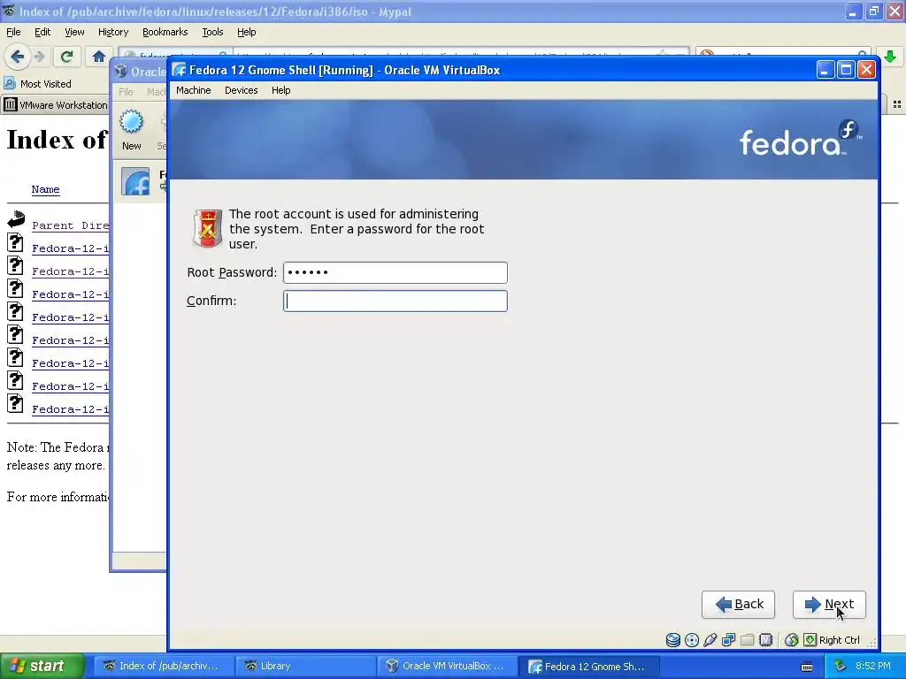
Task: Click the green downloads arrow in browser toolbar
Action: pyautogui.click(x=890, y=56)
